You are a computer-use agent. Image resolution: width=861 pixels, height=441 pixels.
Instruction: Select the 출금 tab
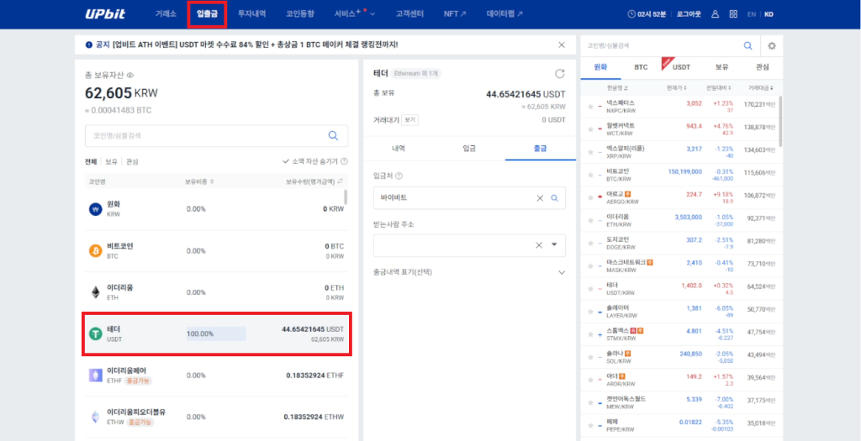541,148
